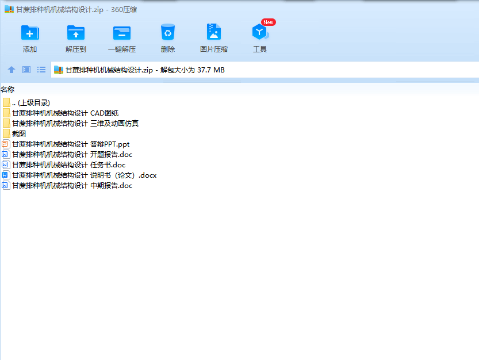
Task: Click the folder icon of 上级目录 row
Action: click(6, 103)
